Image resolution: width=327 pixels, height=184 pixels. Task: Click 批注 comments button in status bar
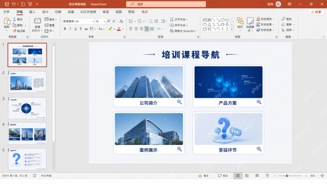(223, 176)
